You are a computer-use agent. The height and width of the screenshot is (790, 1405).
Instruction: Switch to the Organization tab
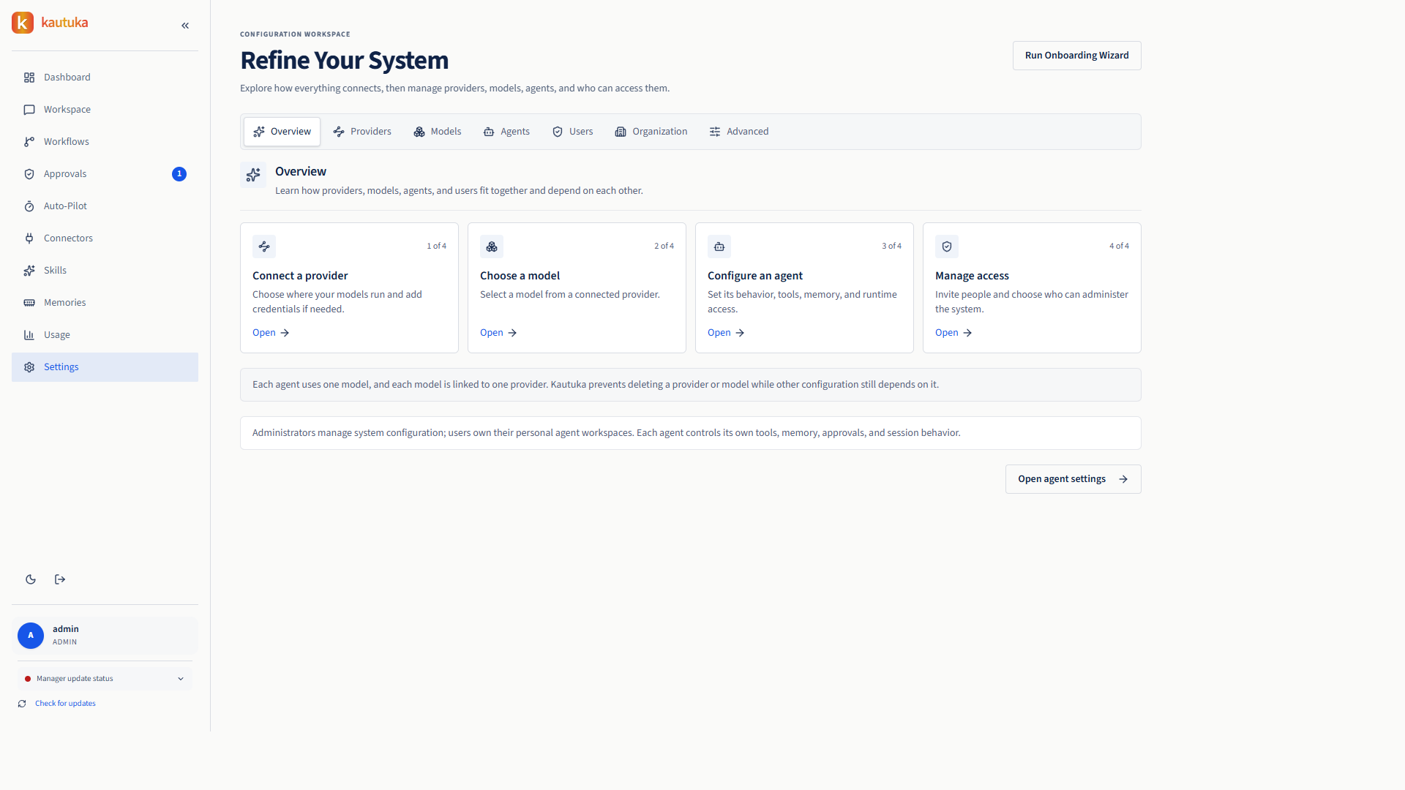651,132
